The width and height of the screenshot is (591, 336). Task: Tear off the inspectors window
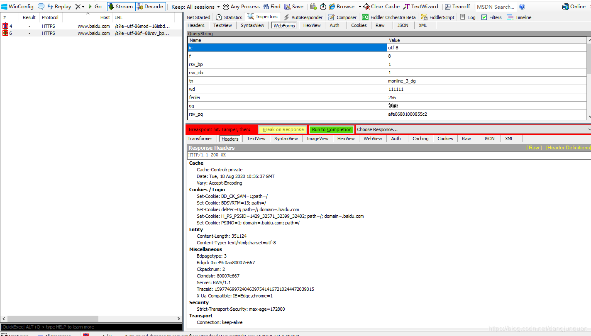[457, 7]
